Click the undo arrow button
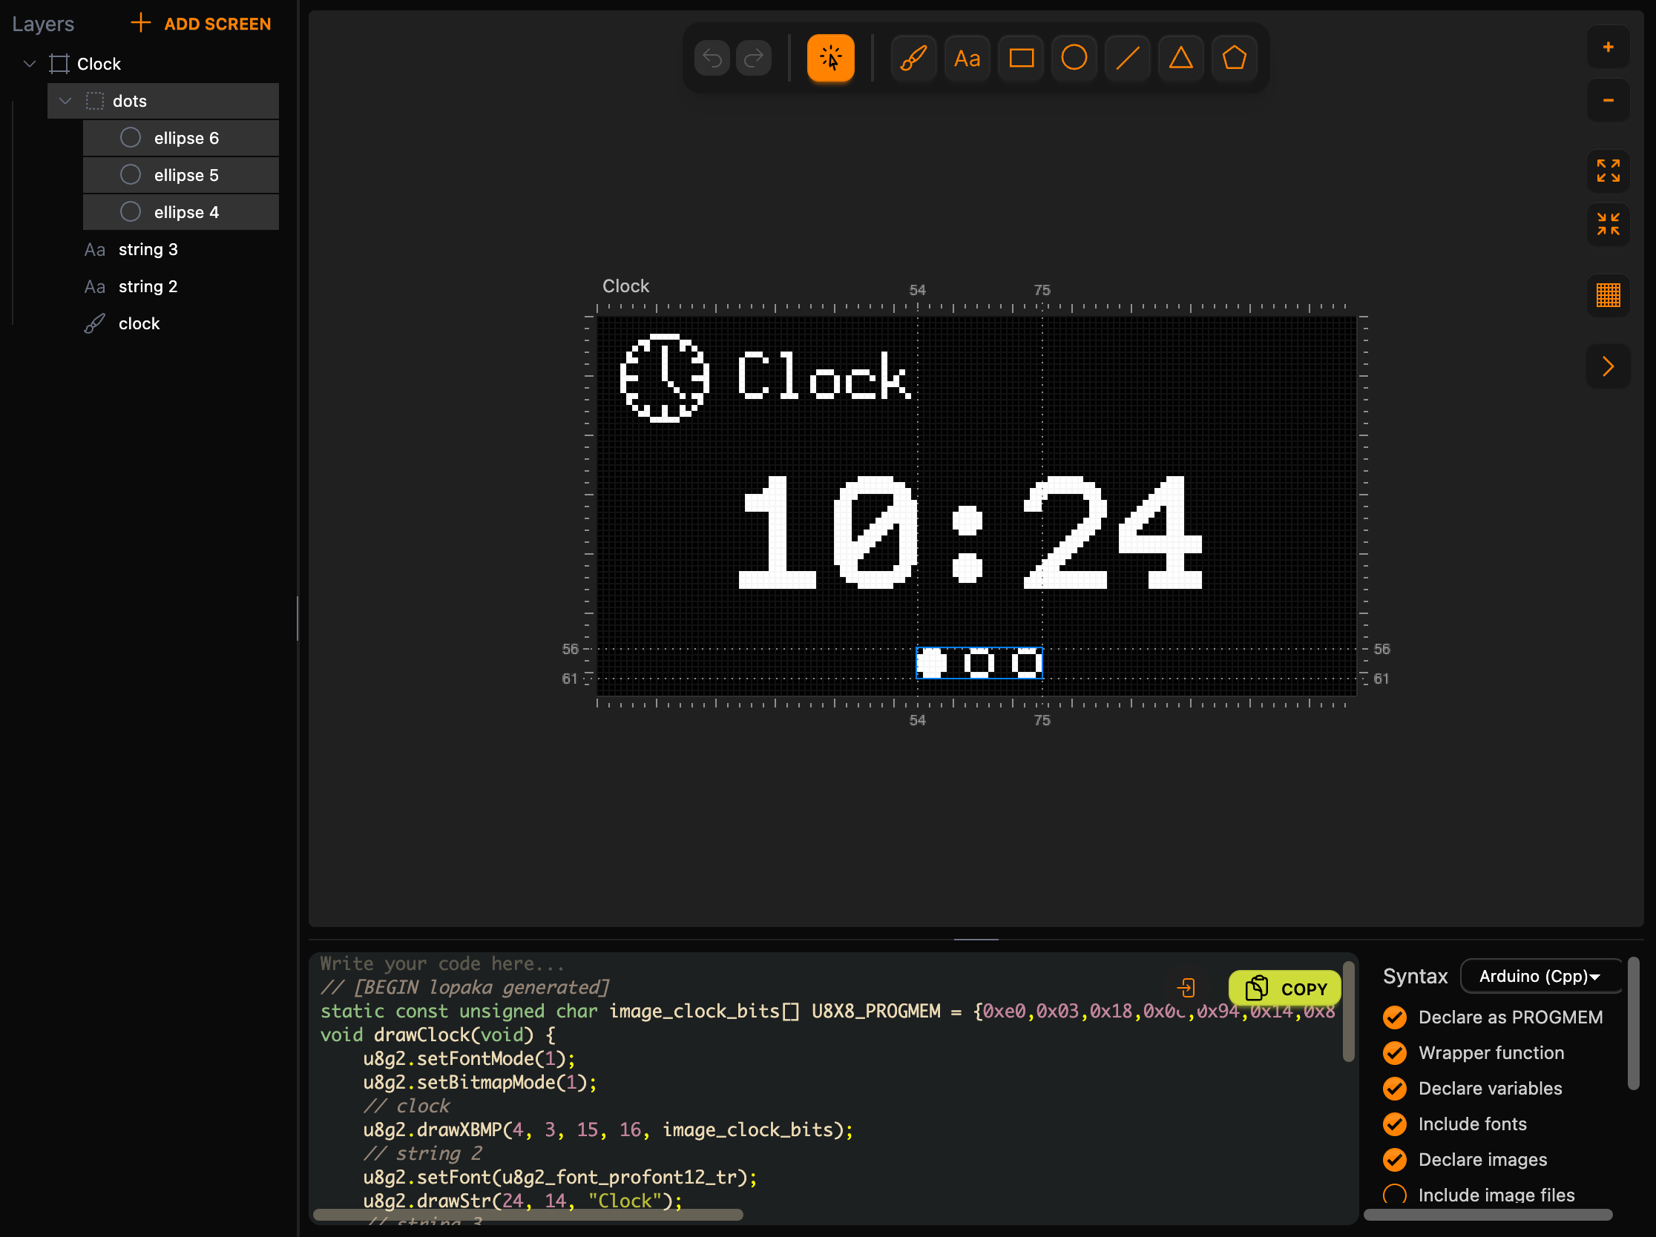Image resolution: width=1656 pixels, height=1237 pixels. click(x=712, y=58)
